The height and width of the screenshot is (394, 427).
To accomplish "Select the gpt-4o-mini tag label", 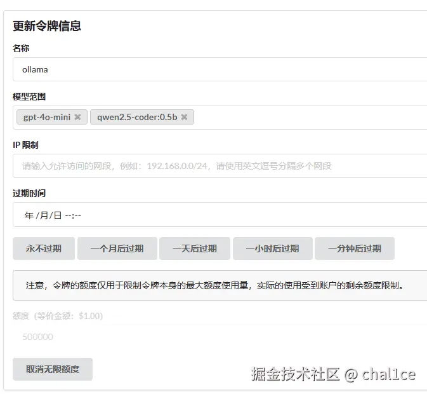I will pos(47,117).
